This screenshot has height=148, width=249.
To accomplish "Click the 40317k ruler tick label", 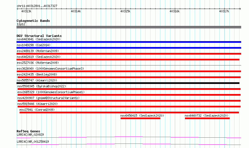I will click(224, 11).
